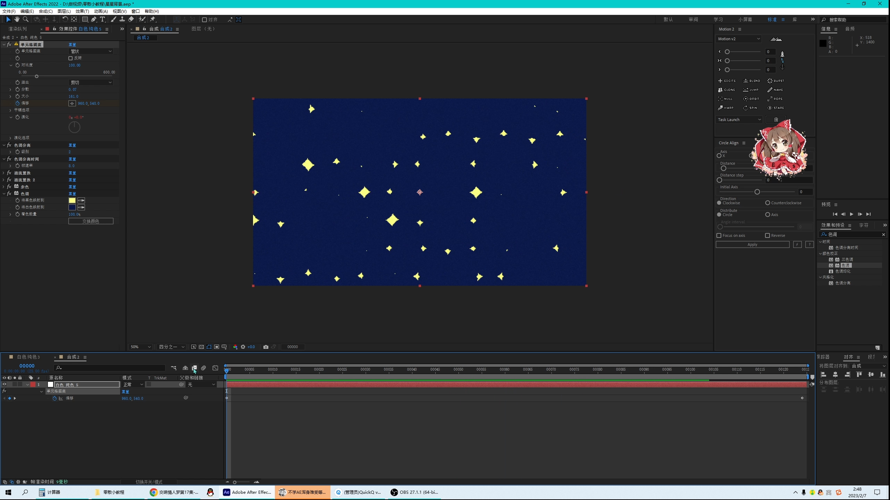
Task: Open the 四分之一 resolution dropdown
Action: click(x=171, y=347)
